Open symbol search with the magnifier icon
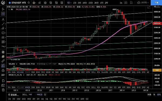The height and width of the screenshot is (101, 162). click(29, 3)
